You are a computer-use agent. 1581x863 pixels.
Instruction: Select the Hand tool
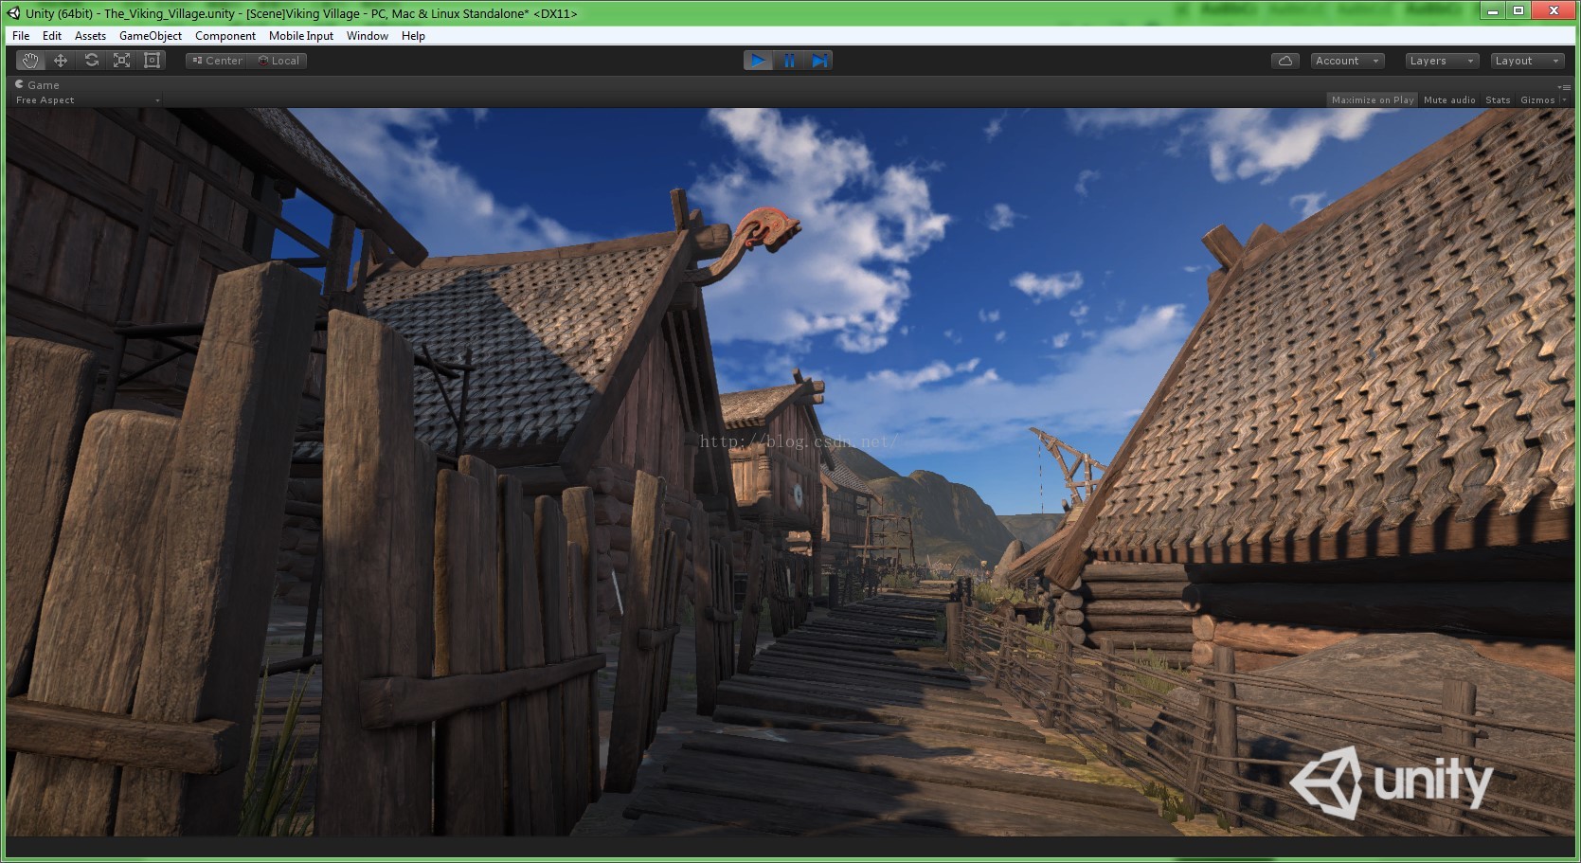coord(30,61)
